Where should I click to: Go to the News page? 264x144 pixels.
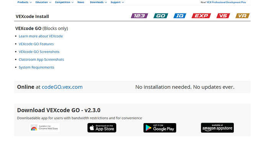[x=81, y=2]
